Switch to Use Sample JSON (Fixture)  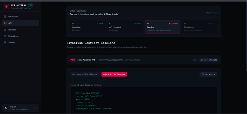click(x=85, y=74)
